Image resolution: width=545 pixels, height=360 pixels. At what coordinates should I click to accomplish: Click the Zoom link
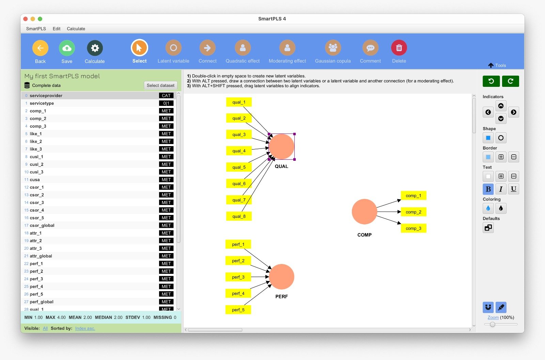493,317
